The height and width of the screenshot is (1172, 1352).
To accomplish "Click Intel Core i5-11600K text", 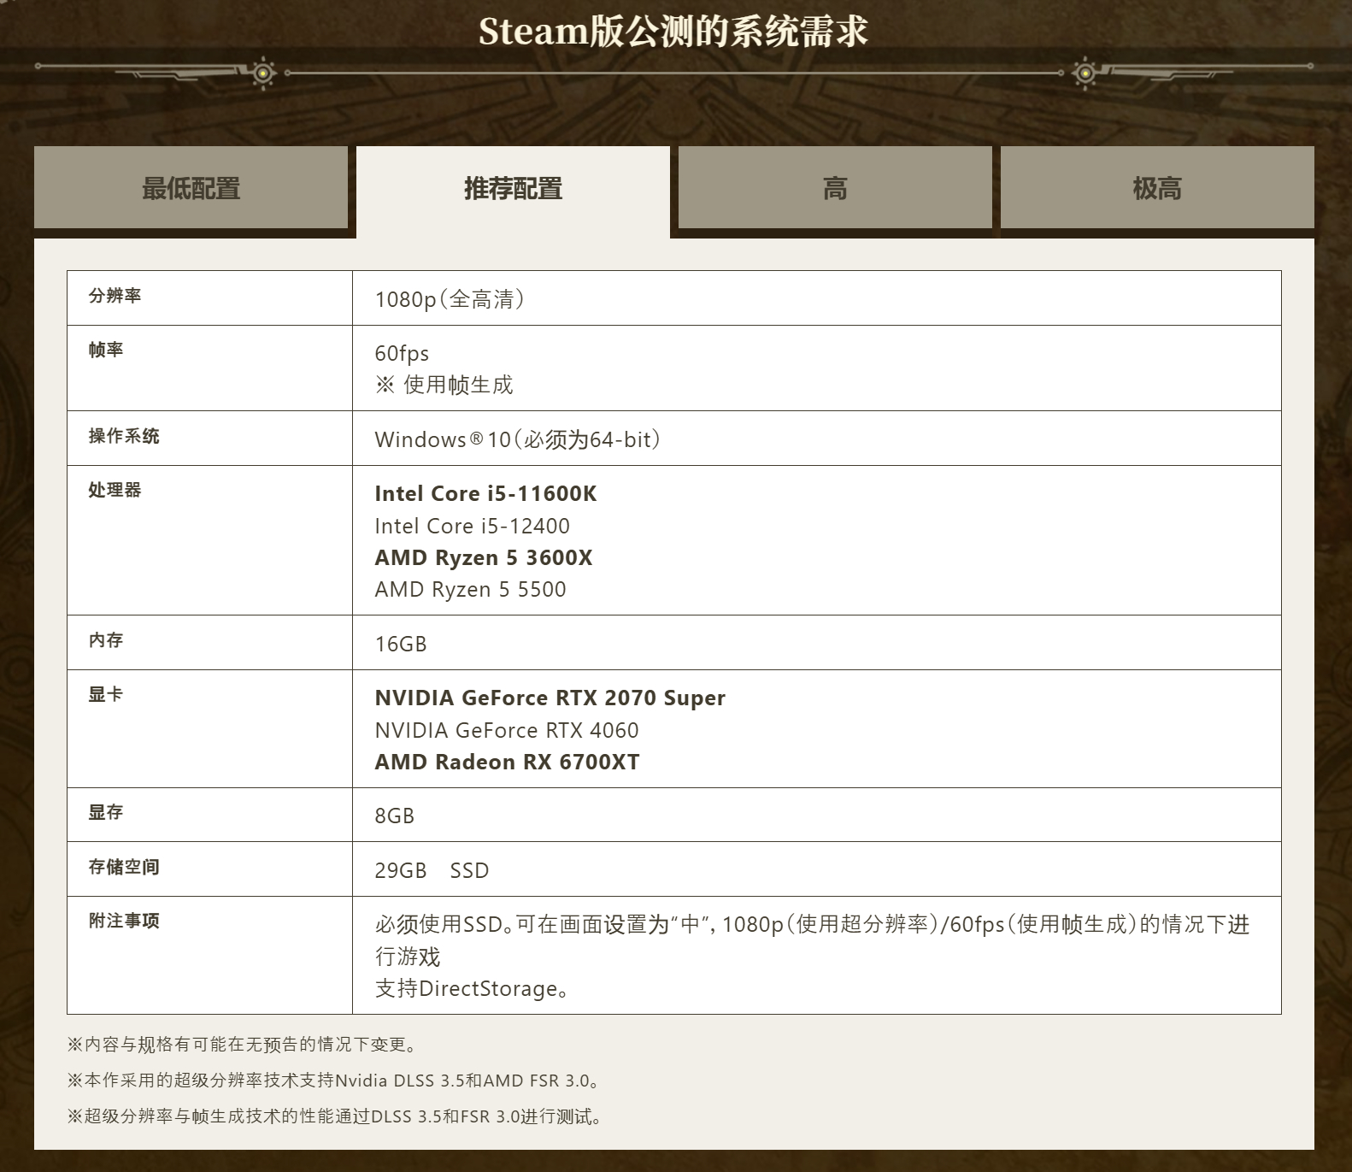I will click(x=485, y=493).
